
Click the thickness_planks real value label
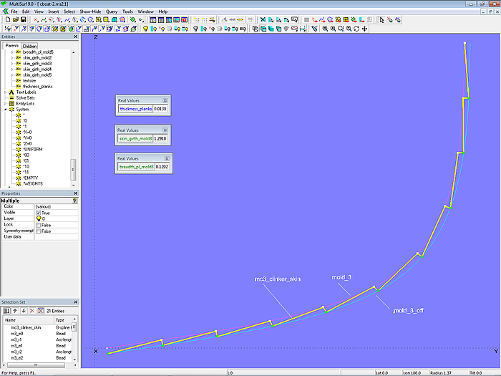point(135,108)
